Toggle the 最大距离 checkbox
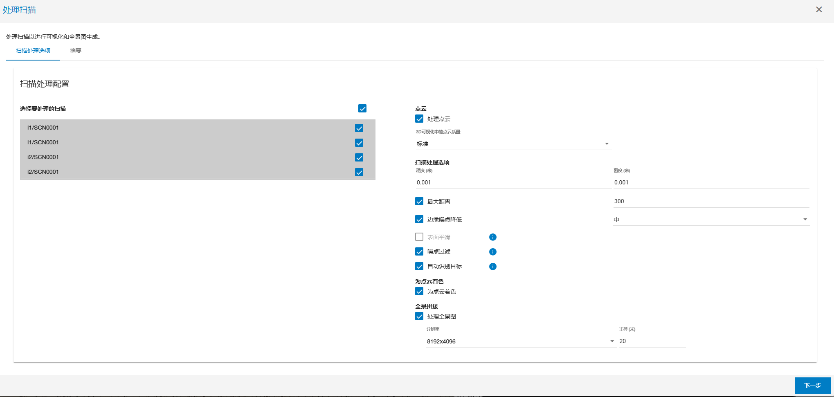This screenshot has width=834, height=397. [x=419, y=202]
